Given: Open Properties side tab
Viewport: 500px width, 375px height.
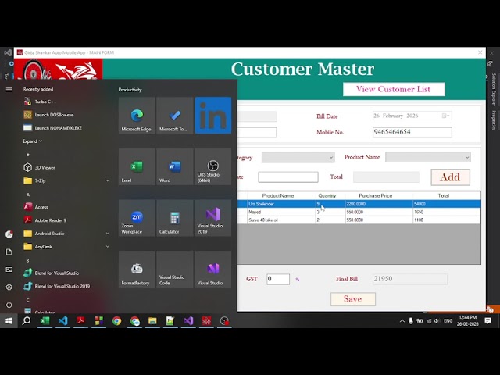Looking at the screenshot, I should [494, 120].
